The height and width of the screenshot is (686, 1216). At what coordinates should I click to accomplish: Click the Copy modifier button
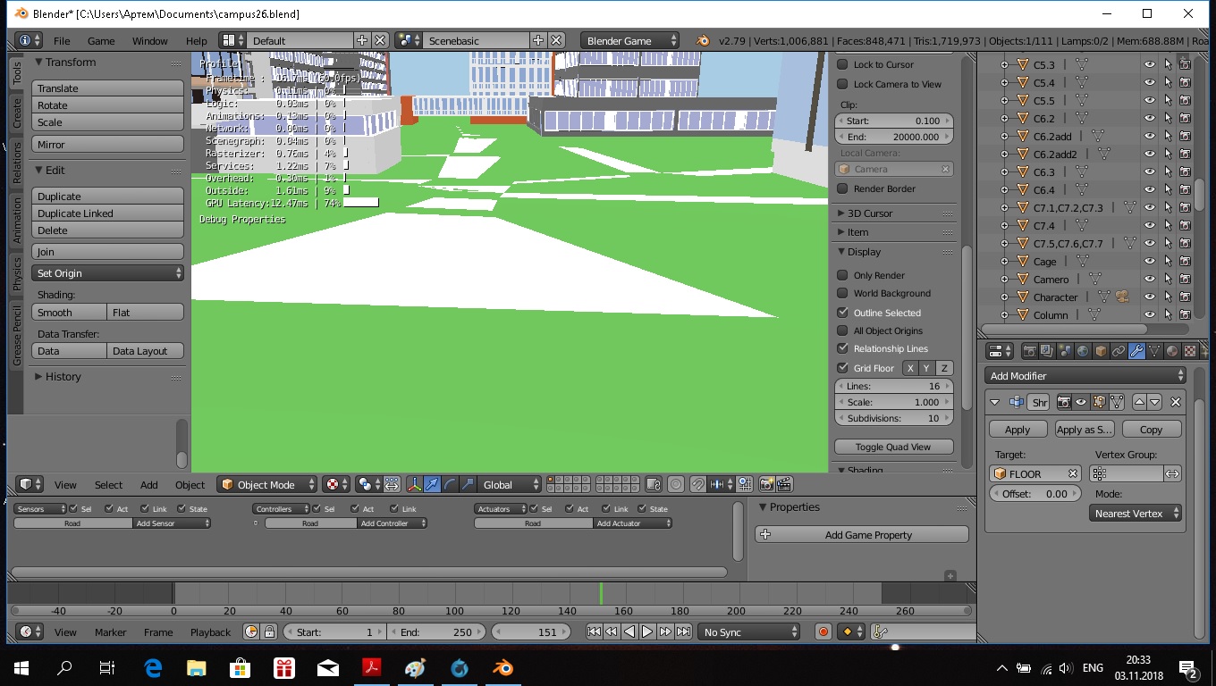pyautogui.click(x=1152, y=430)
